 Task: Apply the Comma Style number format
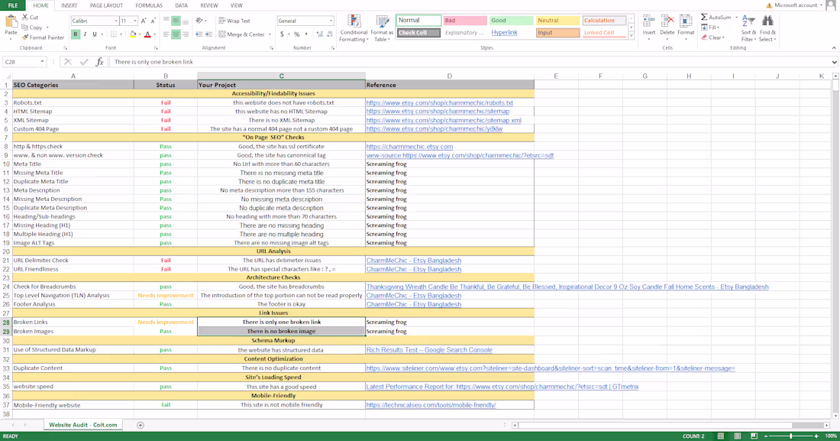coord(306,34)
